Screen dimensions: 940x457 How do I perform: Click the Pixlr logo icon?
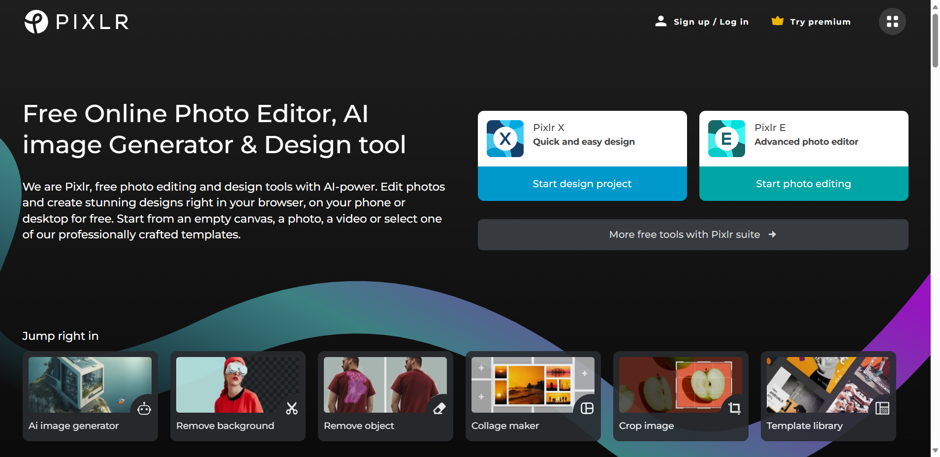tap(36, 22)
